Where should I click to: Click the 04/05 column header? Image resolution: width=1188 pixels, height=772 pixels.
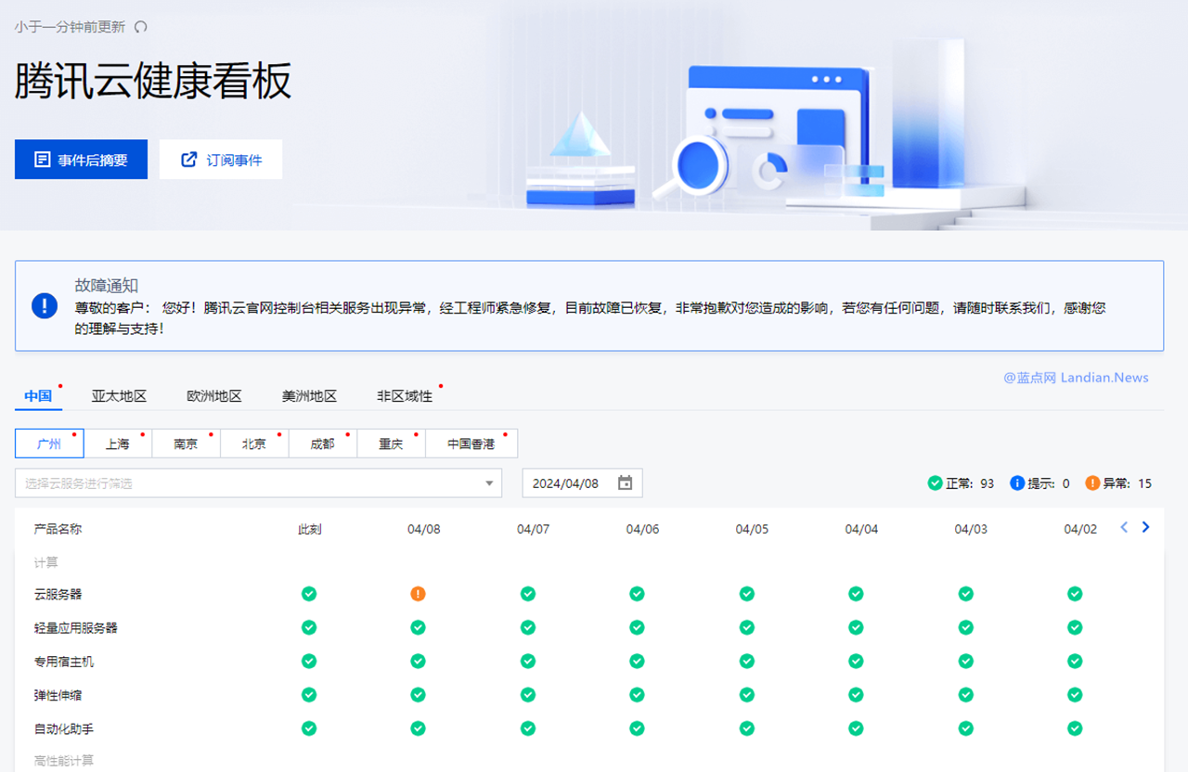(x=752, y=529)
